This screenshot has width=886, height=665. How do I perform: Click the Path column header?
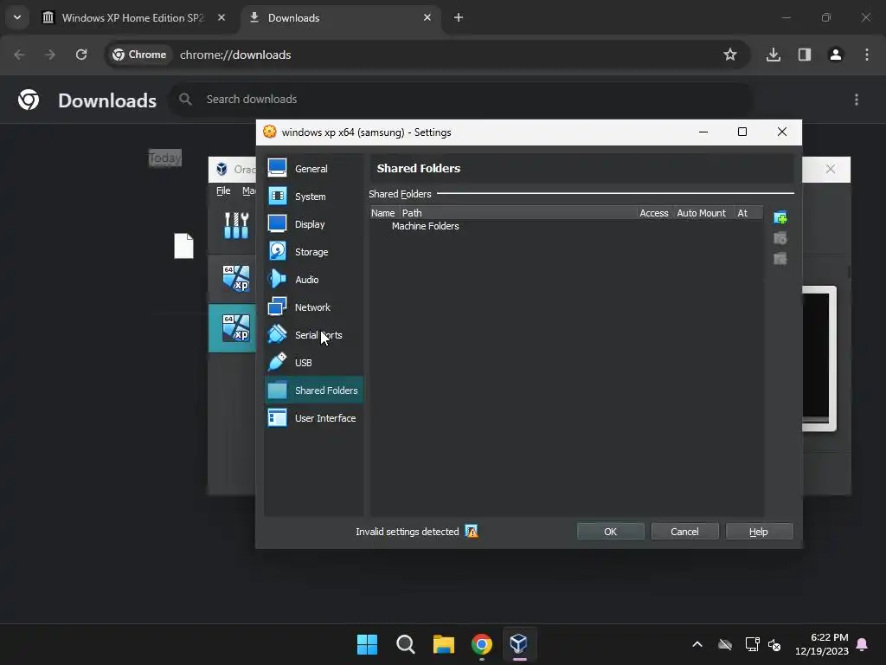coord(518,213)
